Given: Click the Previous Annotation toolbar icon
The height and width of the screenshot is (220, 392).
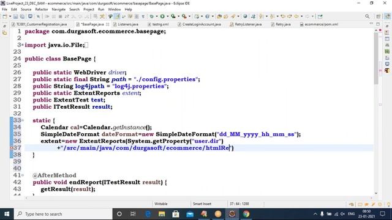Looking at the screenshot, I should click(272, 16).
